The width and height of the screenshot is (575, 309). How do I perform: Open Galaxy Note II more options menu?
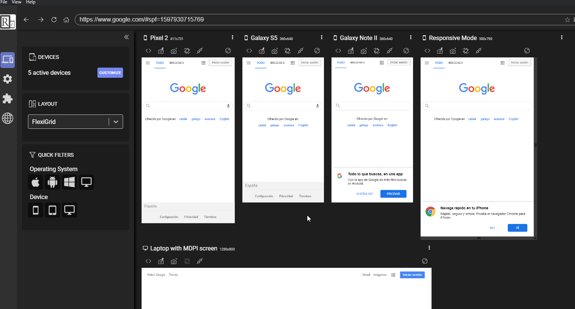(411, 37)
